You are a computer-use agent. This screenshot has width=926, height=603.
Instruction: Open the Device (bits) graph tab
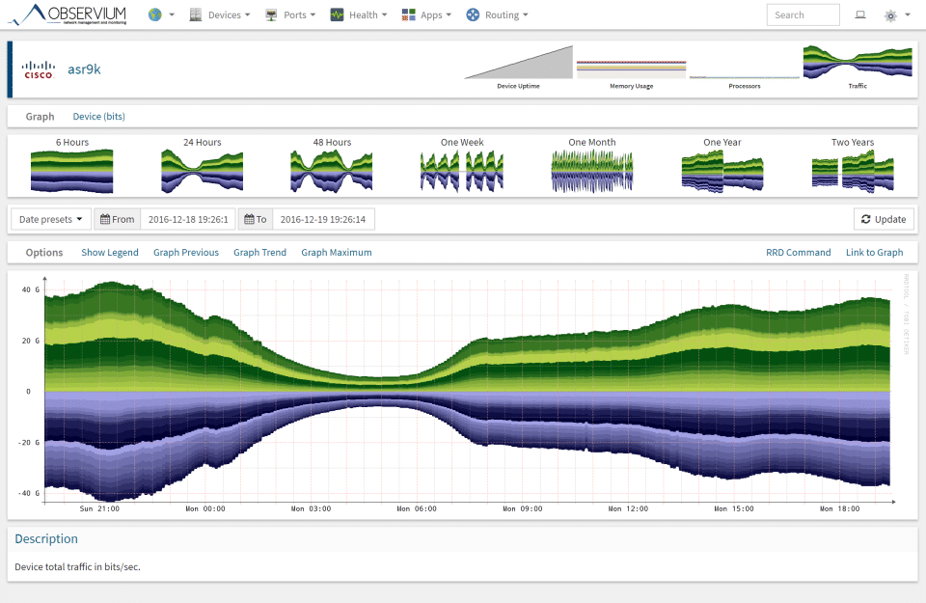click(x=98, y=117)
